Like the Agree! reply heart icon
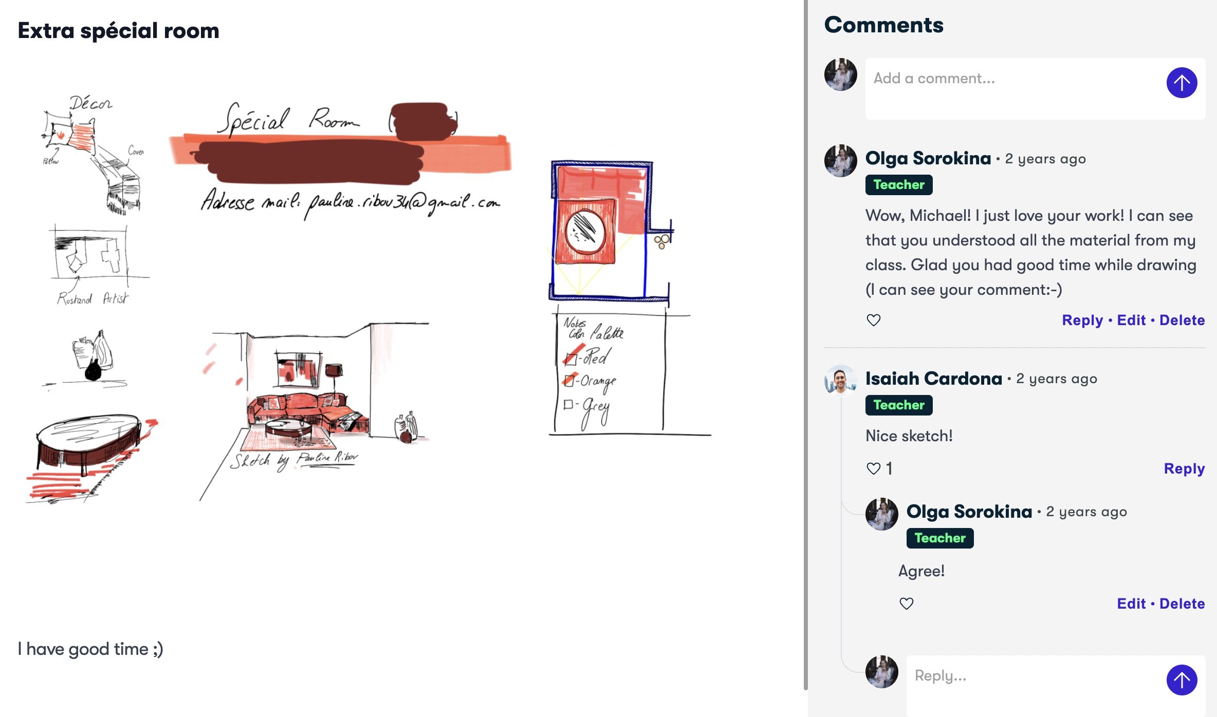Screen dimensions: 1217x717 pyautogui.click(x=907, y=603)
